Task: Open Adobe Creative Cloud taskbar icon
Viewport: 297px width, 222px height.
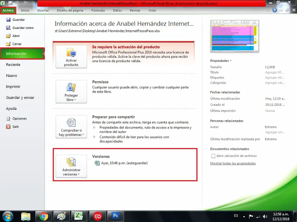Action: pyautogui.click(x=98, y=216)
